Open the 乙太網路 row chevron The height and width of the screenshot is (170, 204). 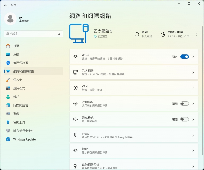tap(193, 72)
